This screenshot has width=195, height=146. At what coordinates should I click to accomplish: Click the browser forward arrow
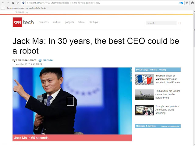8,3
